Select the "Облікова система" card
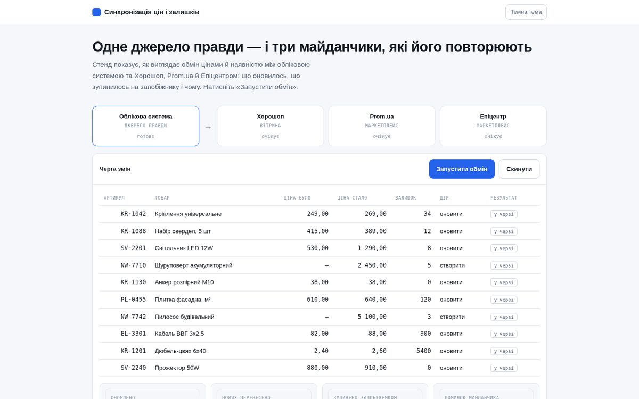639x399 pixels. (x=145, y=126)
